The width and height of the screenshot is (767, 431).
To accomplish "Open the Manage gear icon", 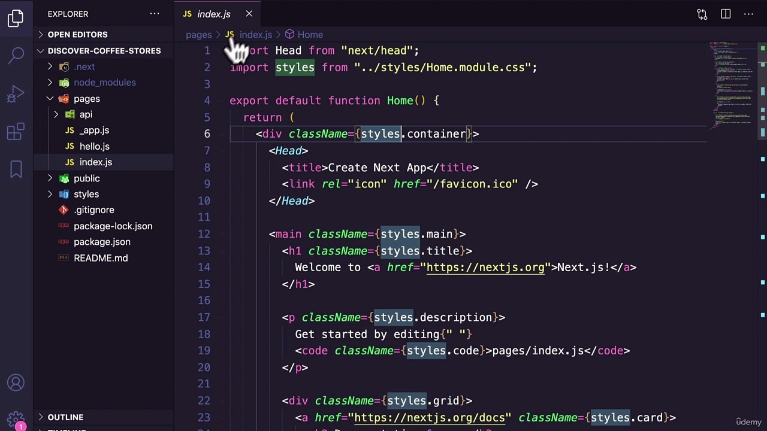I will tap(16, 420).
